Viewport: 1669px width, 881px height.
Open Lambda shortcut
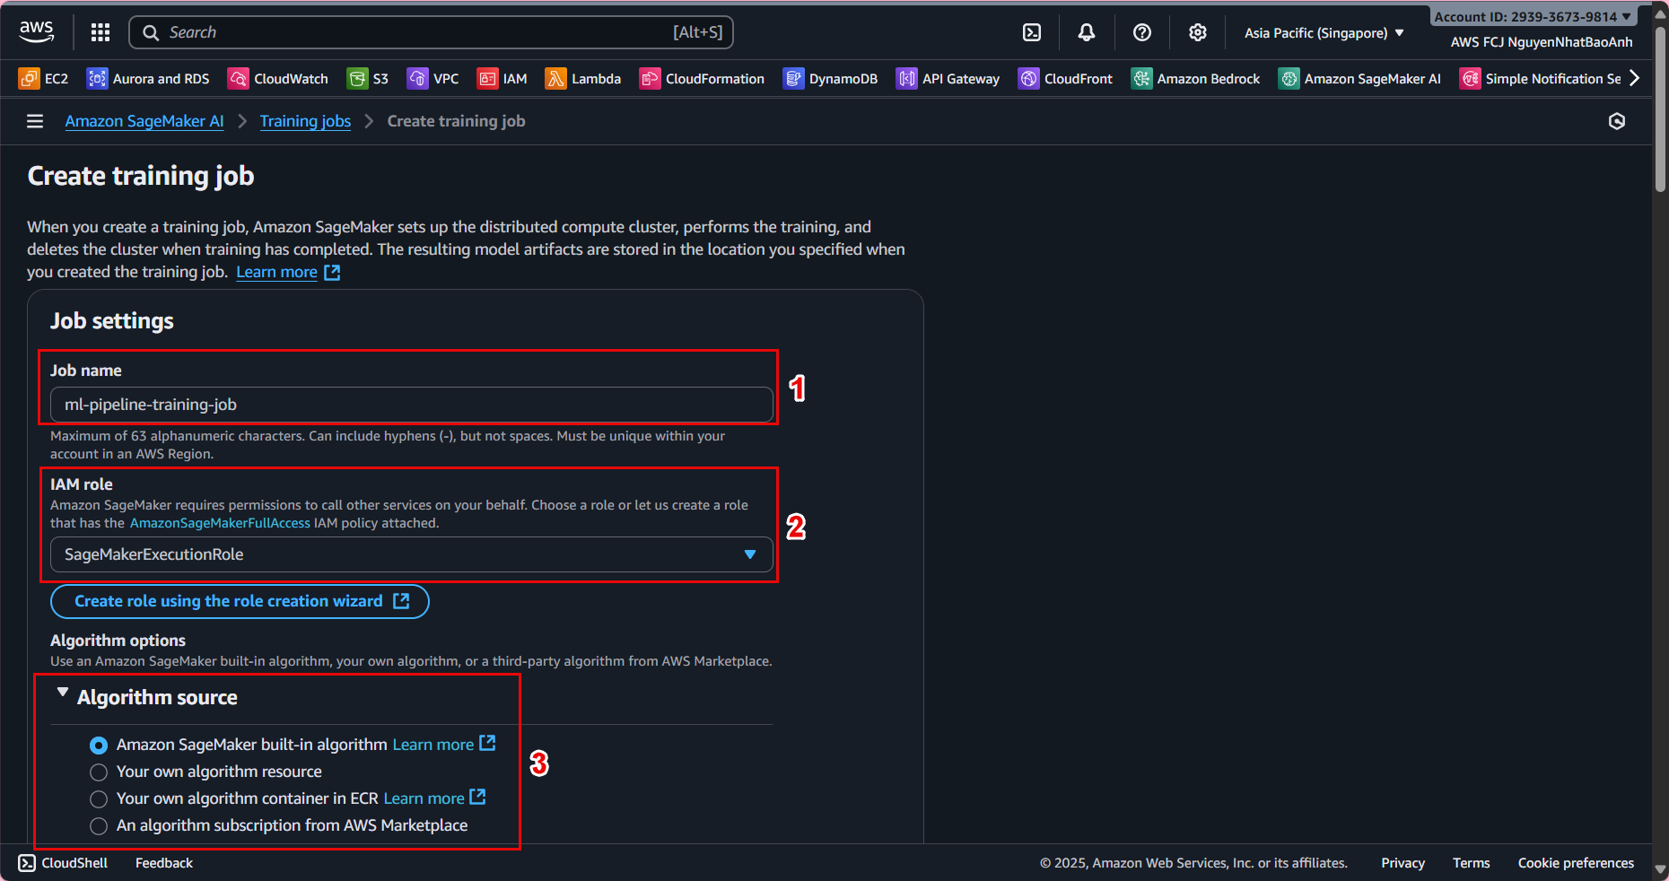point(583,79)
